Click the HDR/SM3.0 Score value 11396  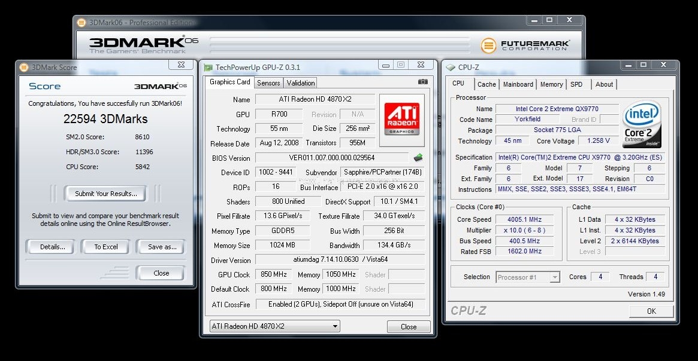[144, 152]
